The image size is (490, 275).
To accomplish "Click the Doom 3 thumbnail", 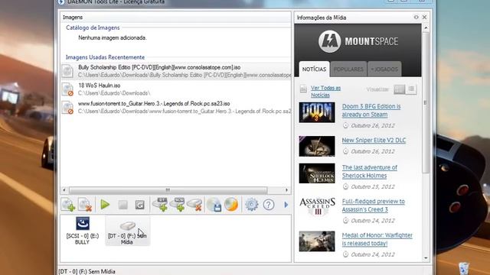I will [x=317, y=112].
